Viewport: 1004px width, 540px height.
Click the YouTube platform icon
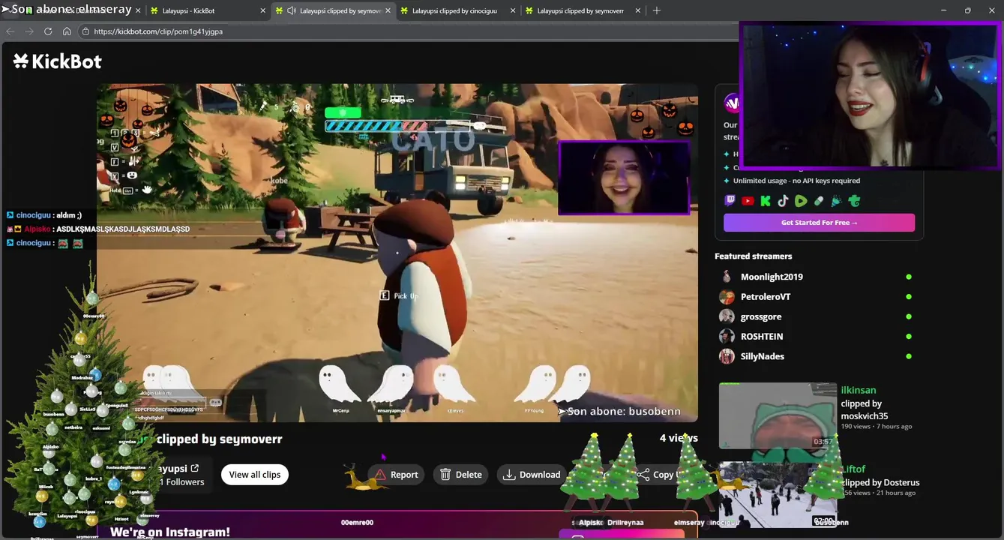748,201
